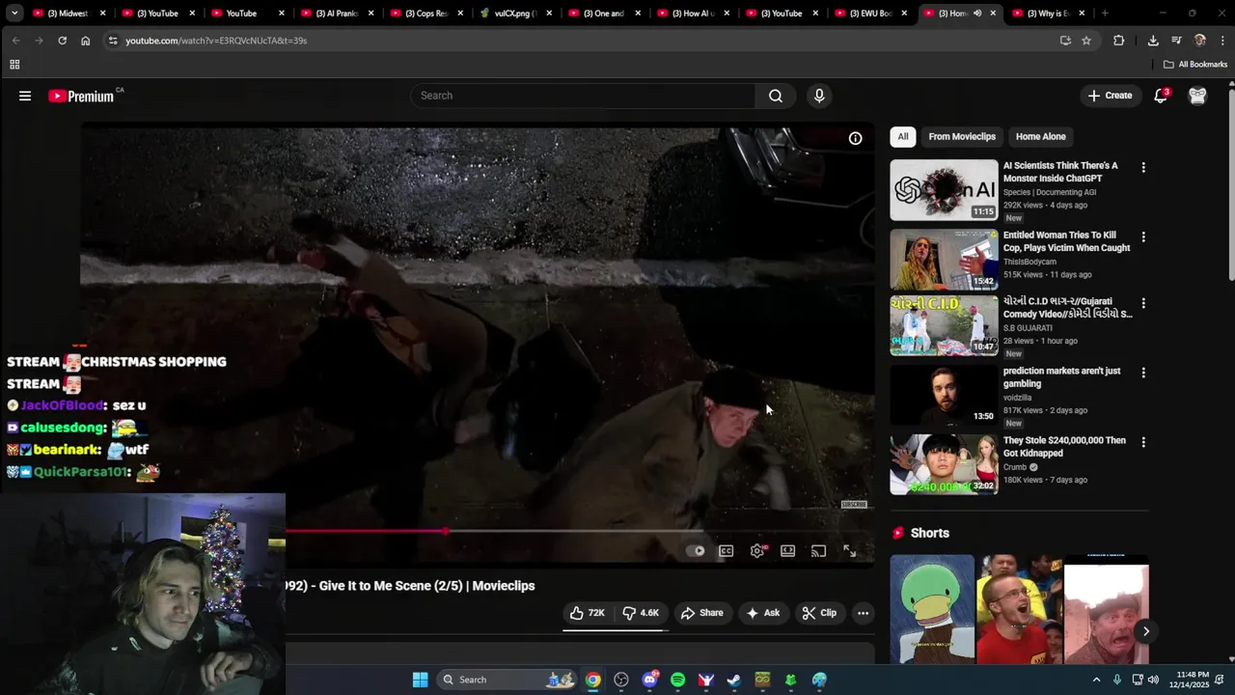Select the From Movieclips chip

962,137
